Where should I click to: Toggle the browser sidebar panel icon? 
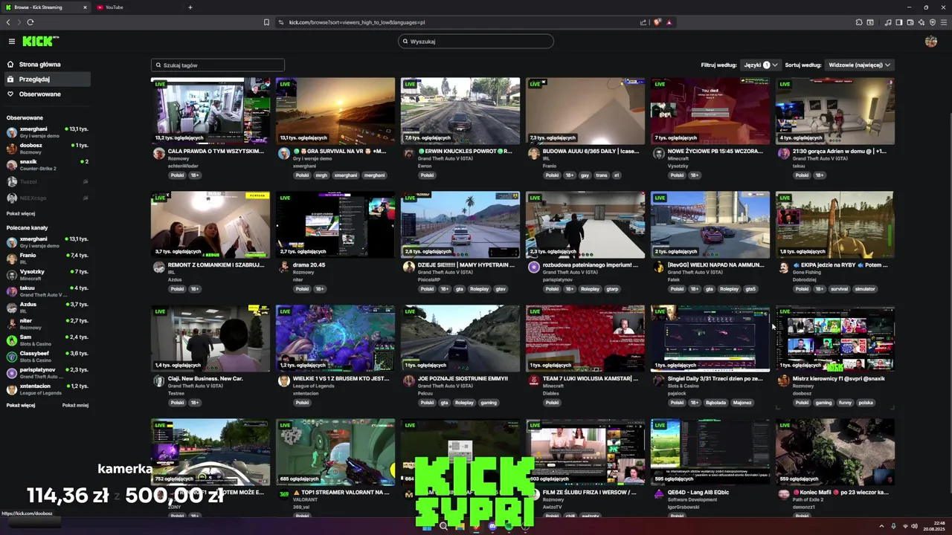[898, 22]
